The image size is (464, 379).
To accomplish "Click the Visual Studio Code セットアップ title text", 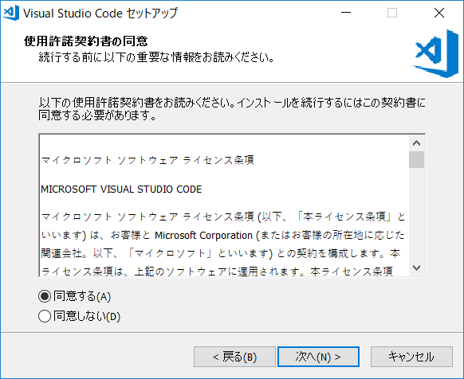I will [100, 14].
